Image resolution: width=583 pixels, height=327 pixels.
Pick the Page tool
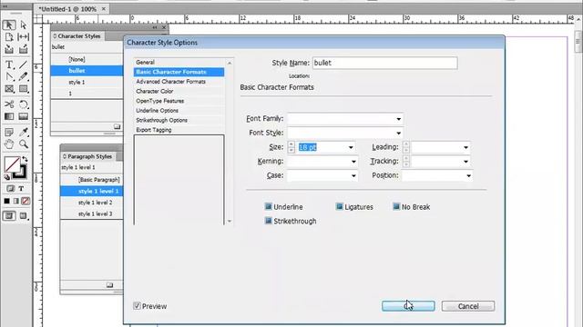pyautogui.click(x=9, y=36)
